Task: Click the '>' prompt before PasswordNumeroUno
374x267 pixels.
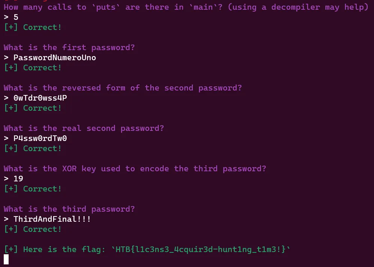Action: click(x=6, y=58)
